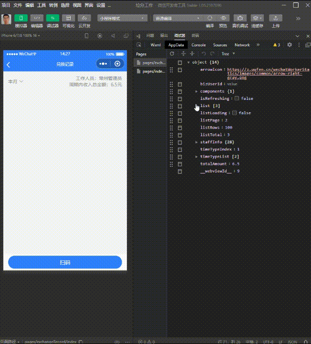Viewport: 311px width, 344px height.
Task: Click the 编译 compile refresh icon
Action: (x=210, y=18)
